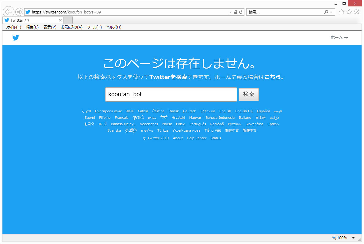
Task: Select Türkçe language
Action: [x=163, y=130]
